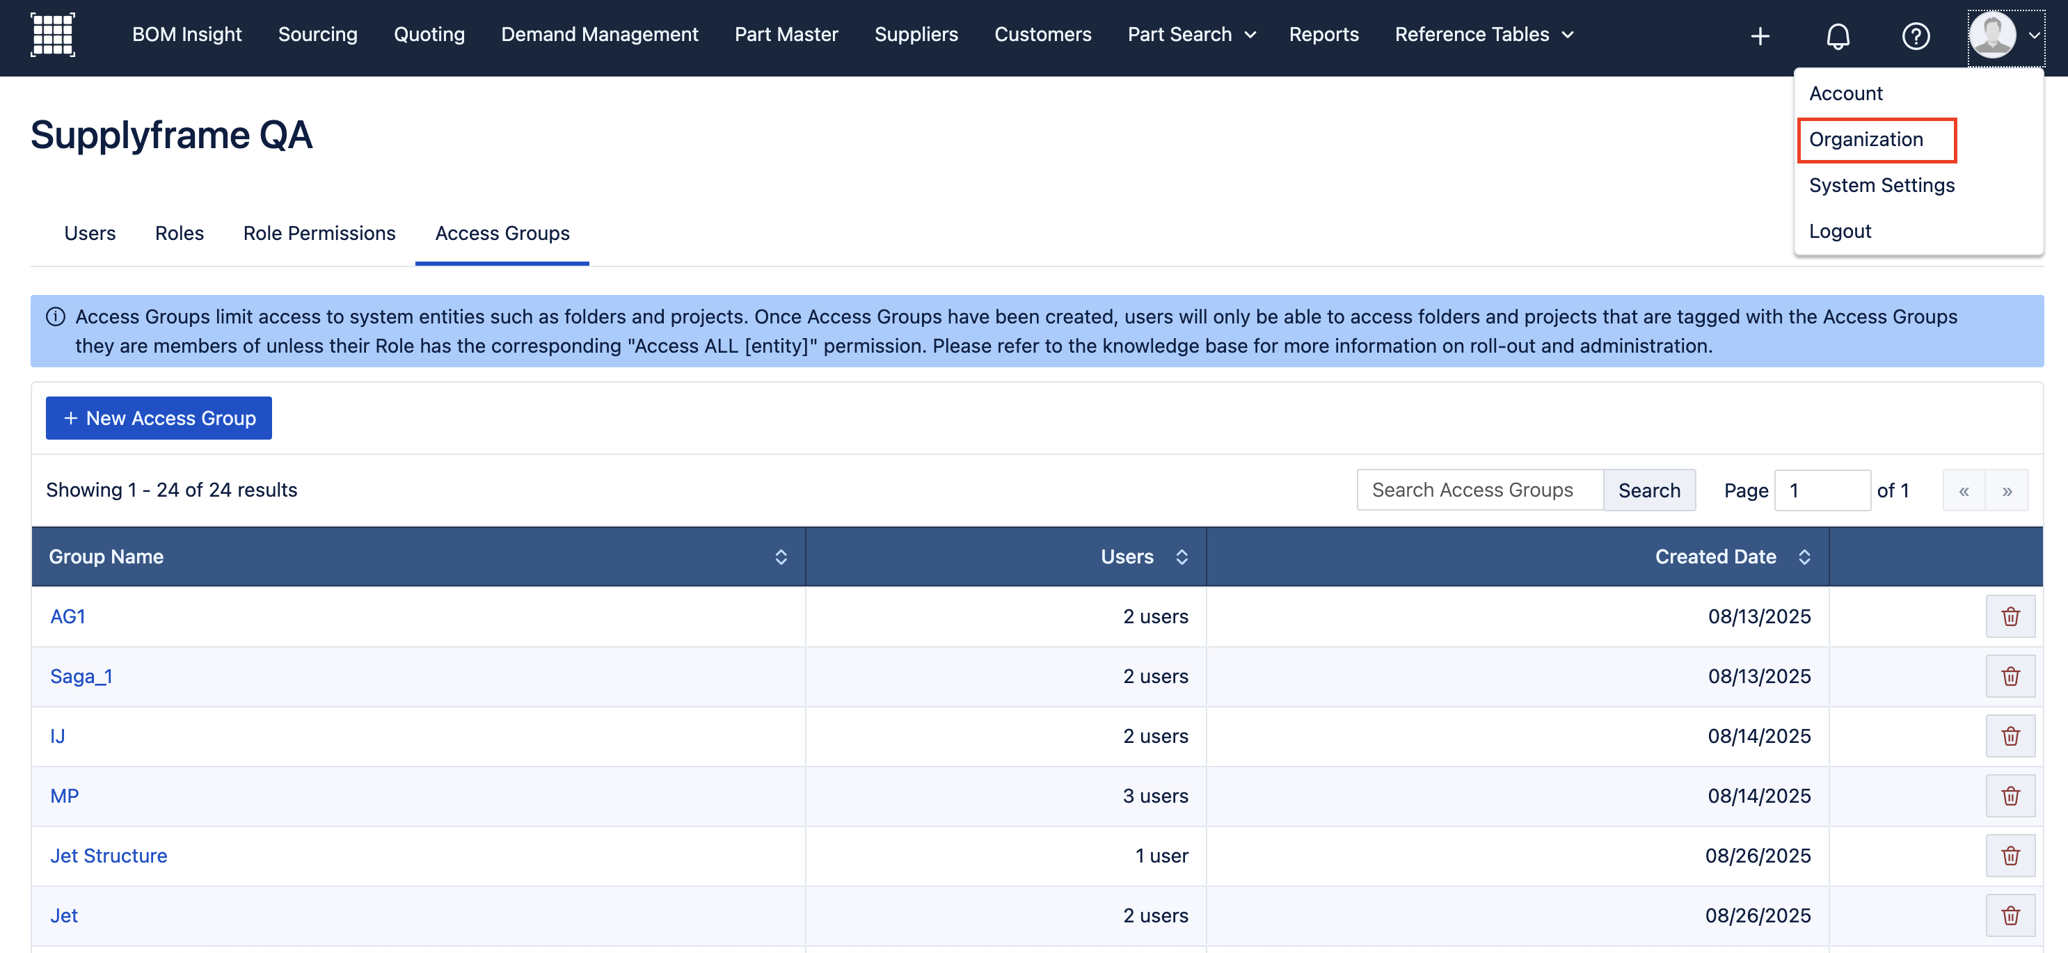Click the 'Showing 1 - 24 of 24 results' text

coord(171,490)
